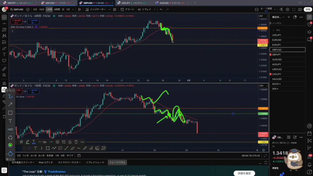The image size is (313, 176).
Task: Open upper chart USD currency dropdown
Action: 263,16
